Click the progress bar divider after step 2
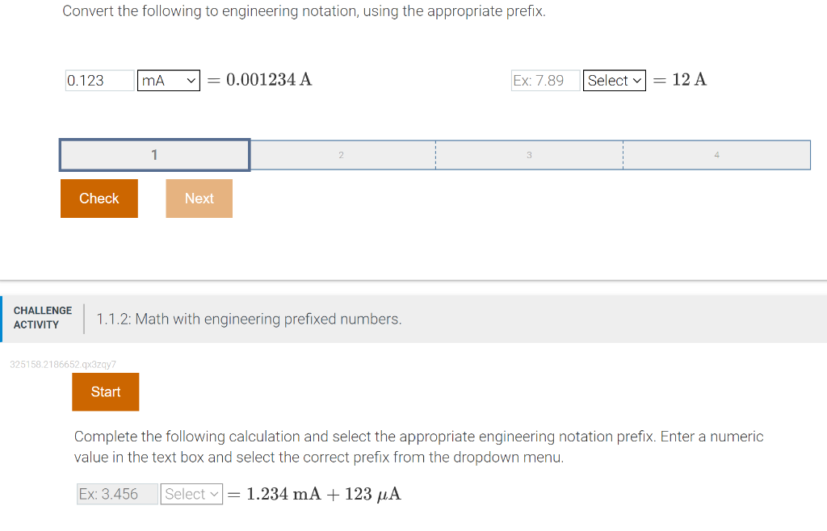827x531 pixels. [435, 154]
